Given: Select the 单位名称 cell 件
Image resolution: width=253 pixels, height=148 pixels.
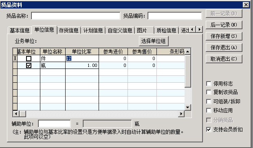Looking at the screenshot, I should click(x=53, y=58).
